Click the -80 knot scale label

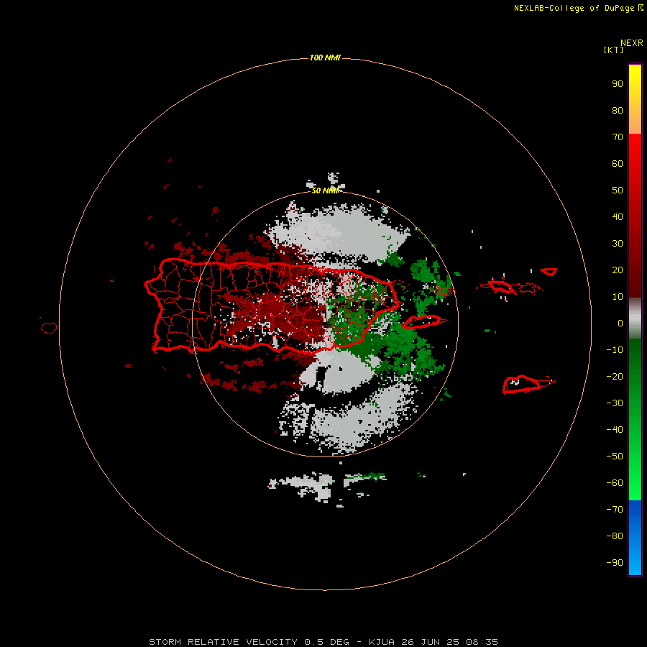pos(615,536)
